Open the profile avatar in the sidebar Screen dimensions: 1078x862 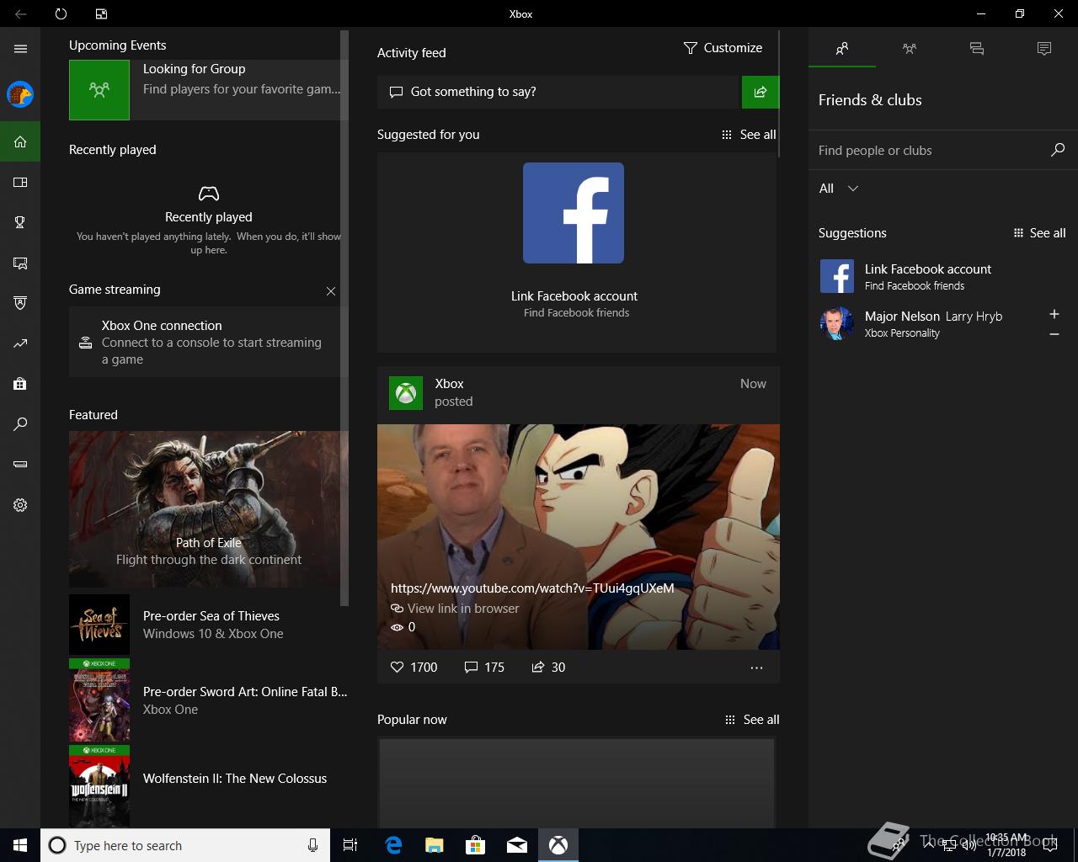pyautogui.click(x=20, y=94)
